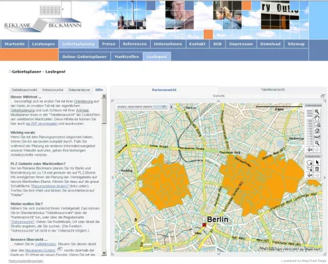Activate the hand pan tool
The height and width of the screenshot is (264, 328).
(317, 118)
